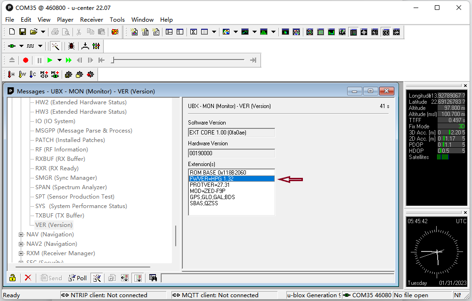The image size is (472, 301).
Task: Open the Tools menu
Action: pyautogui.click(x=117, y=20)
